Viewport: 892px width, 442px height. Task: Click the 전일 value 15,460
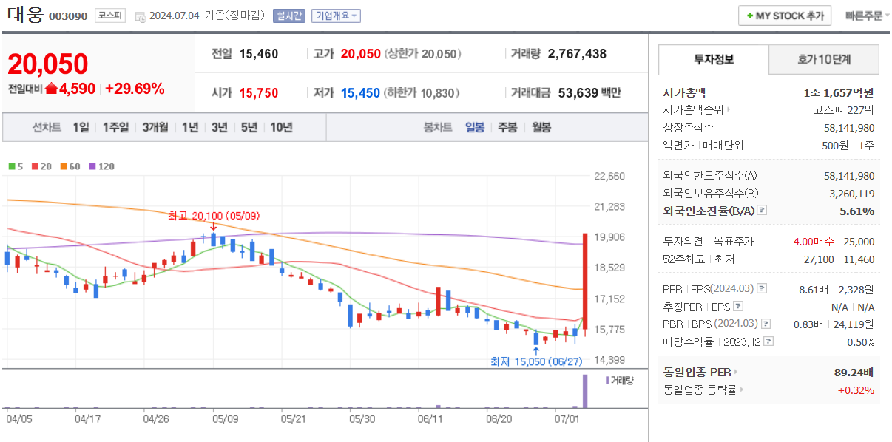[259, 53]
